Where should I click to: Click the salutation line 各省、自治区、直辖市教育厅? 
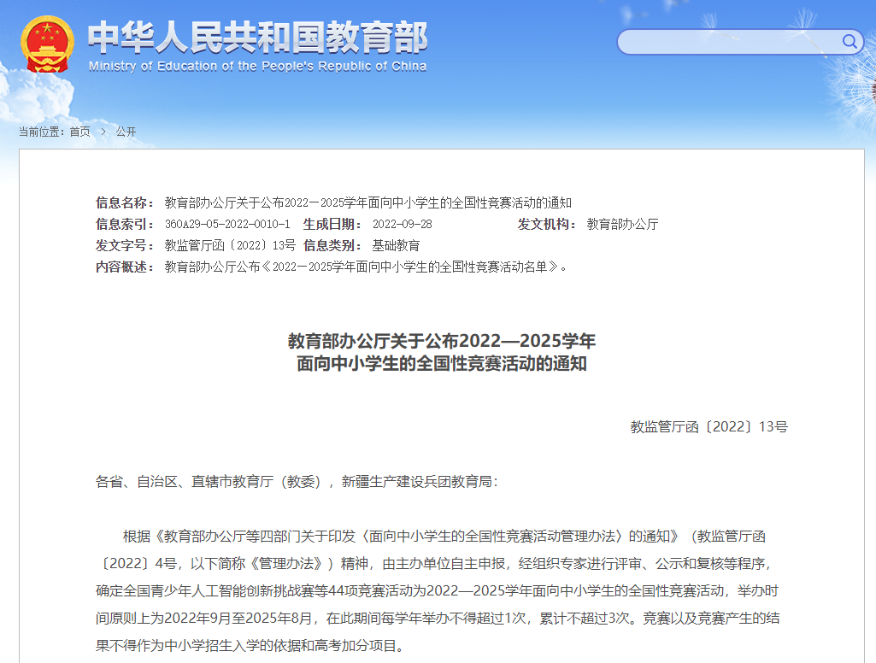[x=297, y=482]
